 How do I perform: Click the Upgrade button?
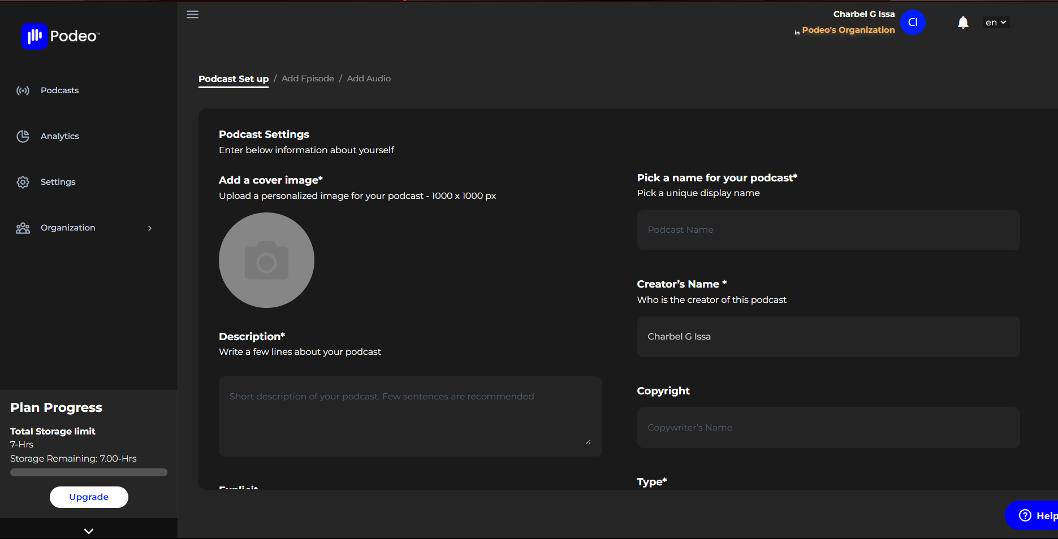point(89,497)
